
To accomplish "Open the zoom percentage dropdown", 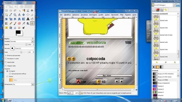I will point(80,93).
